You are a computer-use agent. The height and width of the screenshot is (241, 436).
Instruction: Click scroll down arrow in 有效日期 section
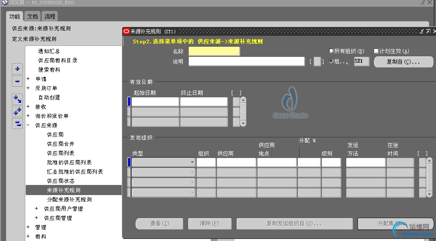tap(243, 123)
